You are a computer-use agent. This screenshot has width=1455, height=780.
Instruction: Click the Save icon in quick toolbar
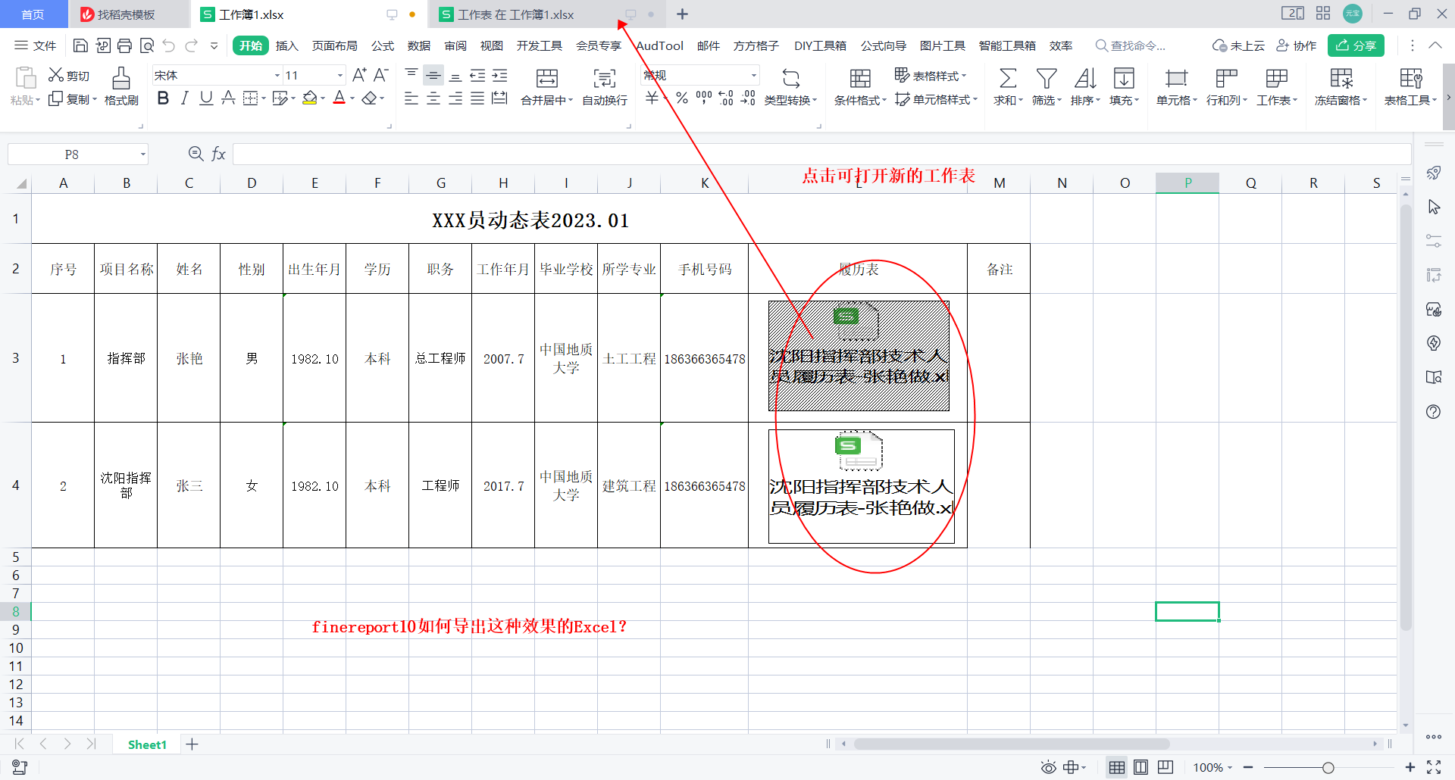click(80, 46)
